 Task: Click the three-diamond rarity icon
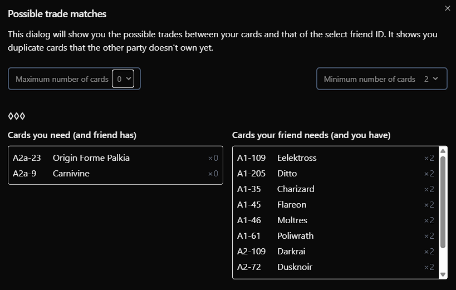17,116
